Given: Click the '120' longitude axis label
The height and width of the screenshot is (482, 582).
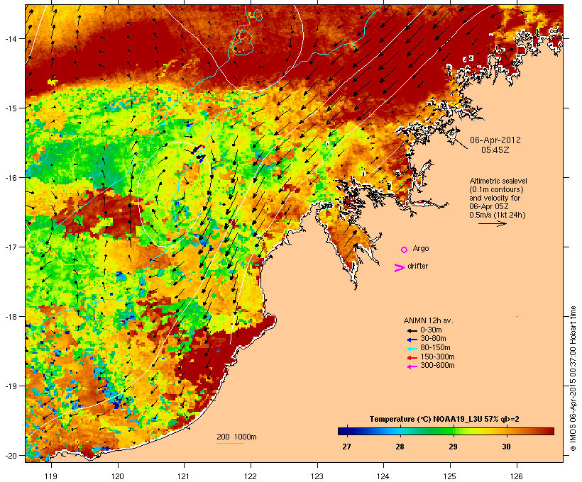Looking at the screenshot, I should tap(117, 476).
